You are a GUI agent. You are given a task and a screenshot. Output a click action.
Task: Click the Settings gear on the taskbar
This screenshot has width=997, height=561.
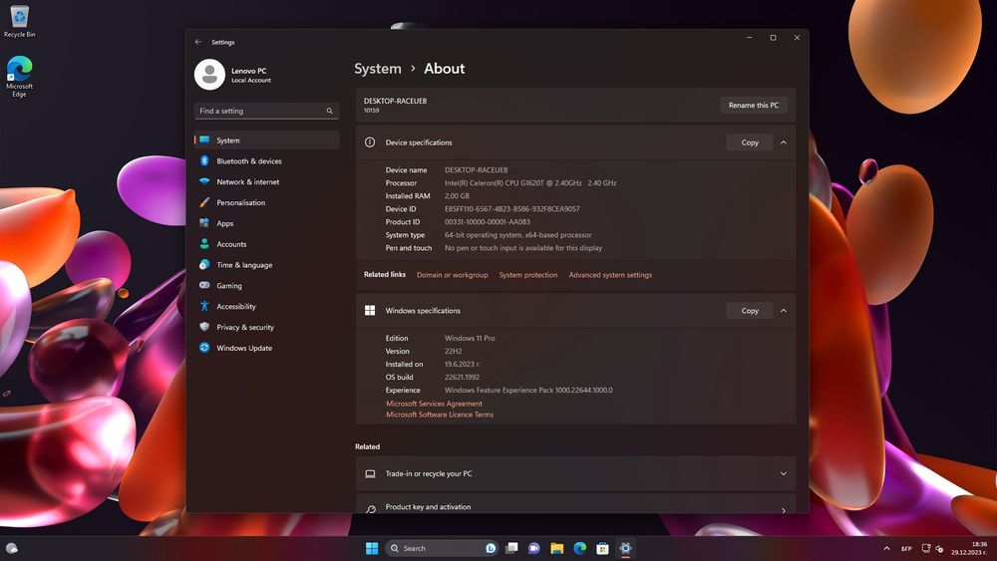626,548
